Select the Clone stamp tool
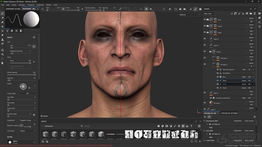Viewport: 262px width, 147px height. click(x=3, y=40)
